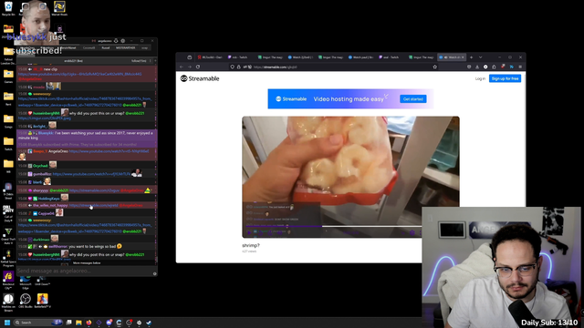
Task: Open the Games desktop folder
Action: tap(8, 77)
